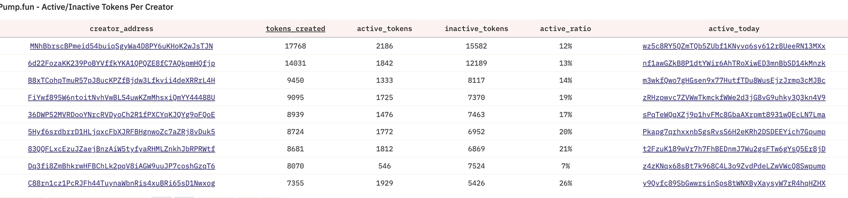Screen dimensions: 848x198
Task: Open active token link y9Qvfc89SbGwwr
Action: tap(734, 184)
